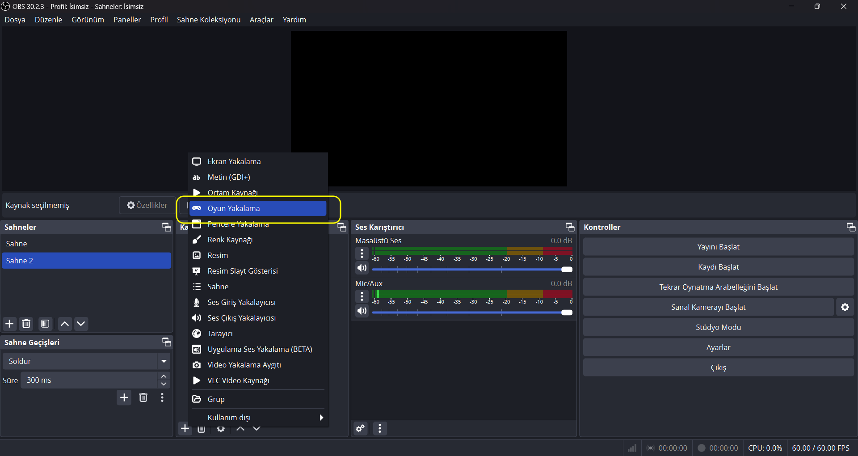This screenshot has height=456, width=858.
Task: Click network status bars icon in status bar
Action: (x=632, y=448)
